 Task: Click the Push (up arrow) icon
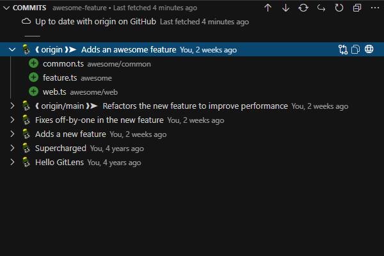click(x=268, y=8)
